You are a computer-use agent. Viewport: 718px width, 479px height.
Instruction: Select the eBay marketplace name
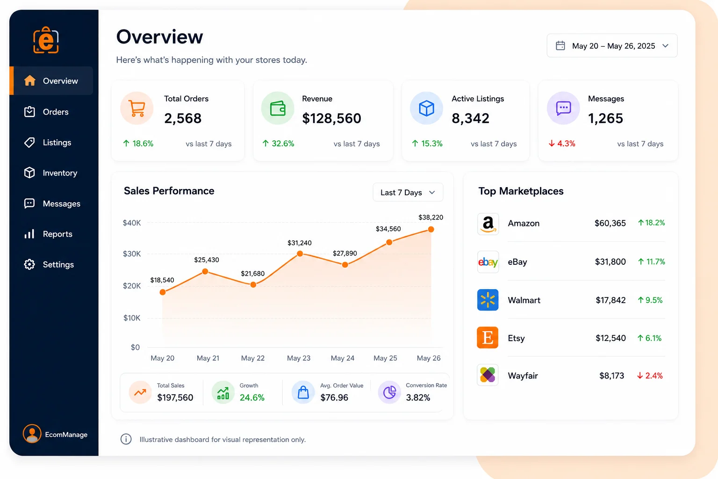[517, 262]
